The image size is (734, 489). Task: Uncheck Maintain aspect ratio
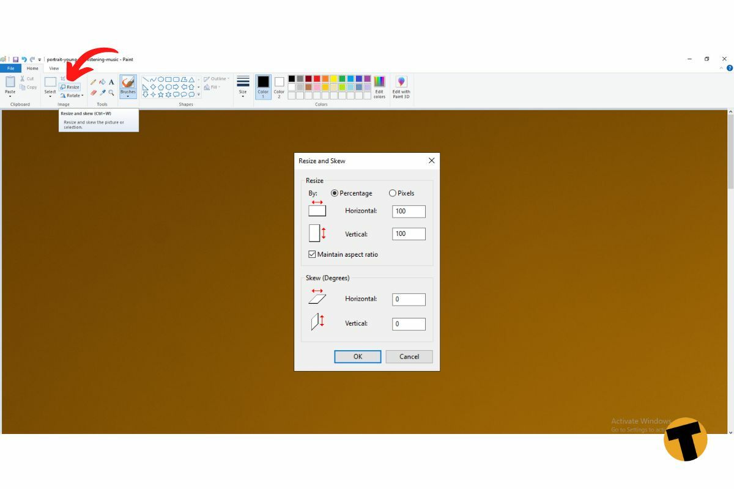(311, 254)
